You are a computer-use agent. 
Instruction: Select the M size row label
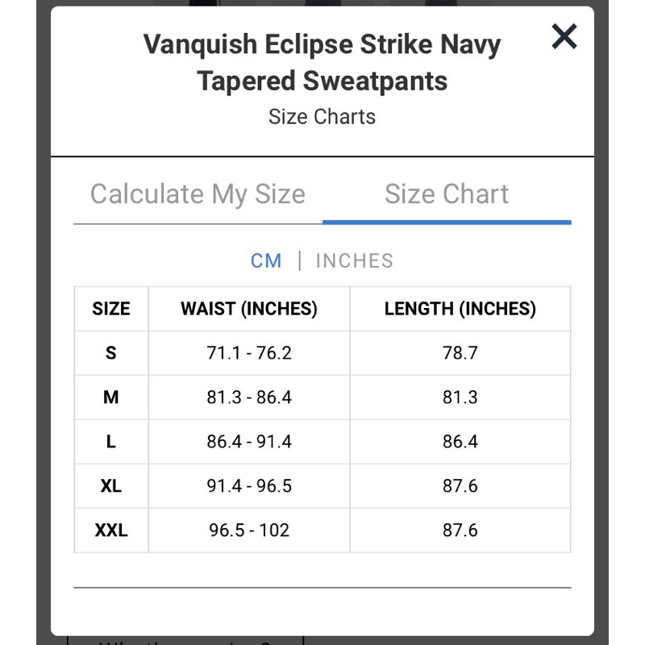pos(111,397)
